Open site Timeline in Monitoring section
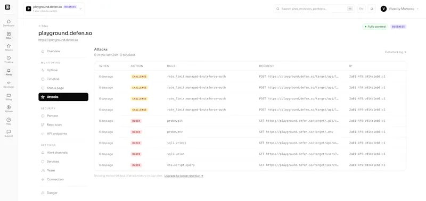 tap(63, 79)
